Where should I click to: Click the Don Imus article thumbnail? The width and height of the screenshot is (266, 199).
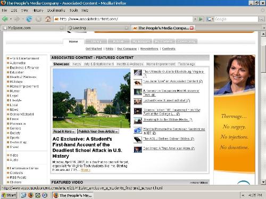click(138, 150)
